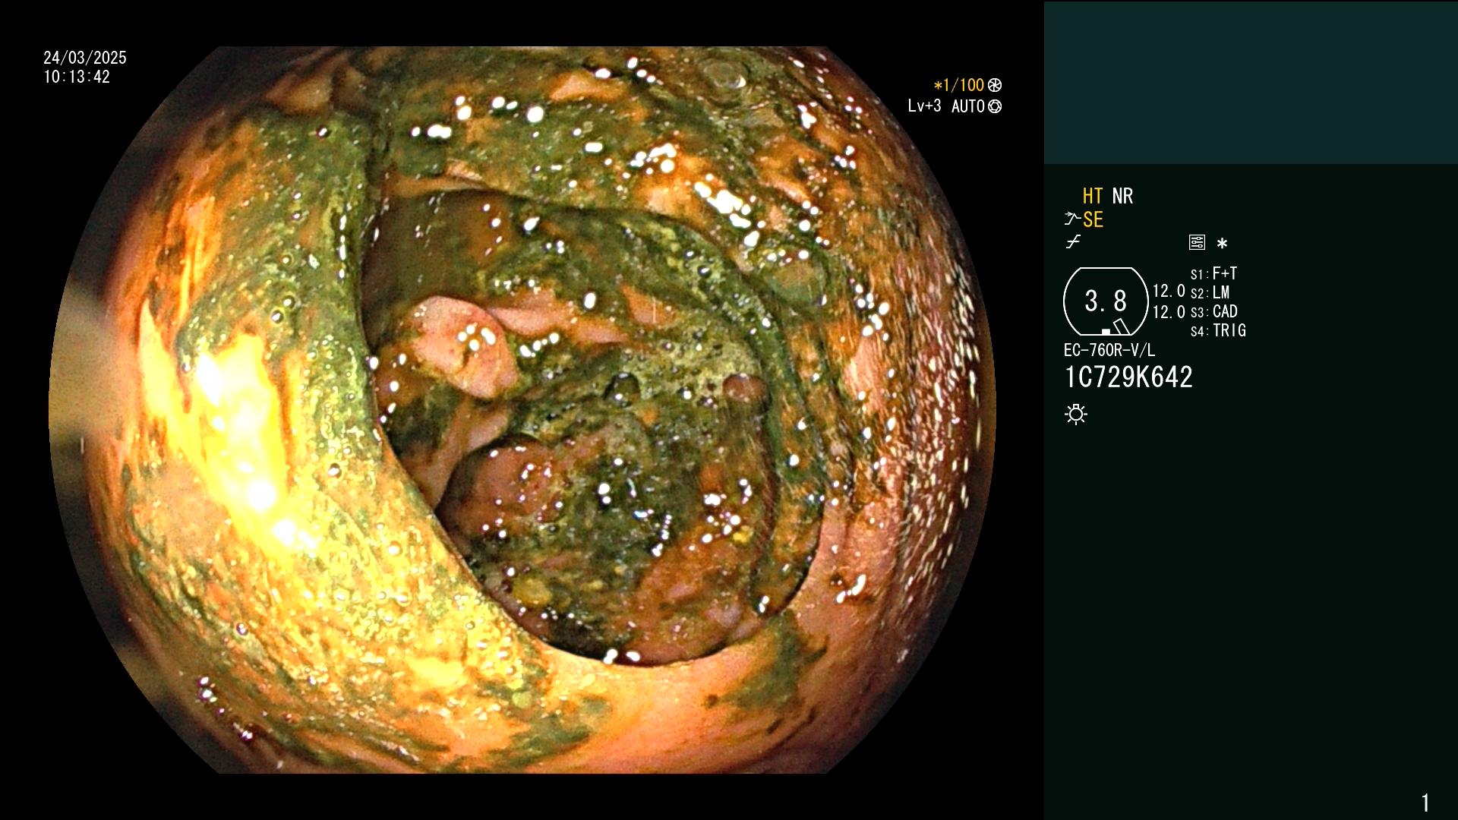Click the curve icon left of SE
This screenshot has width=1458, height=820.
(x=1072, y=219)
